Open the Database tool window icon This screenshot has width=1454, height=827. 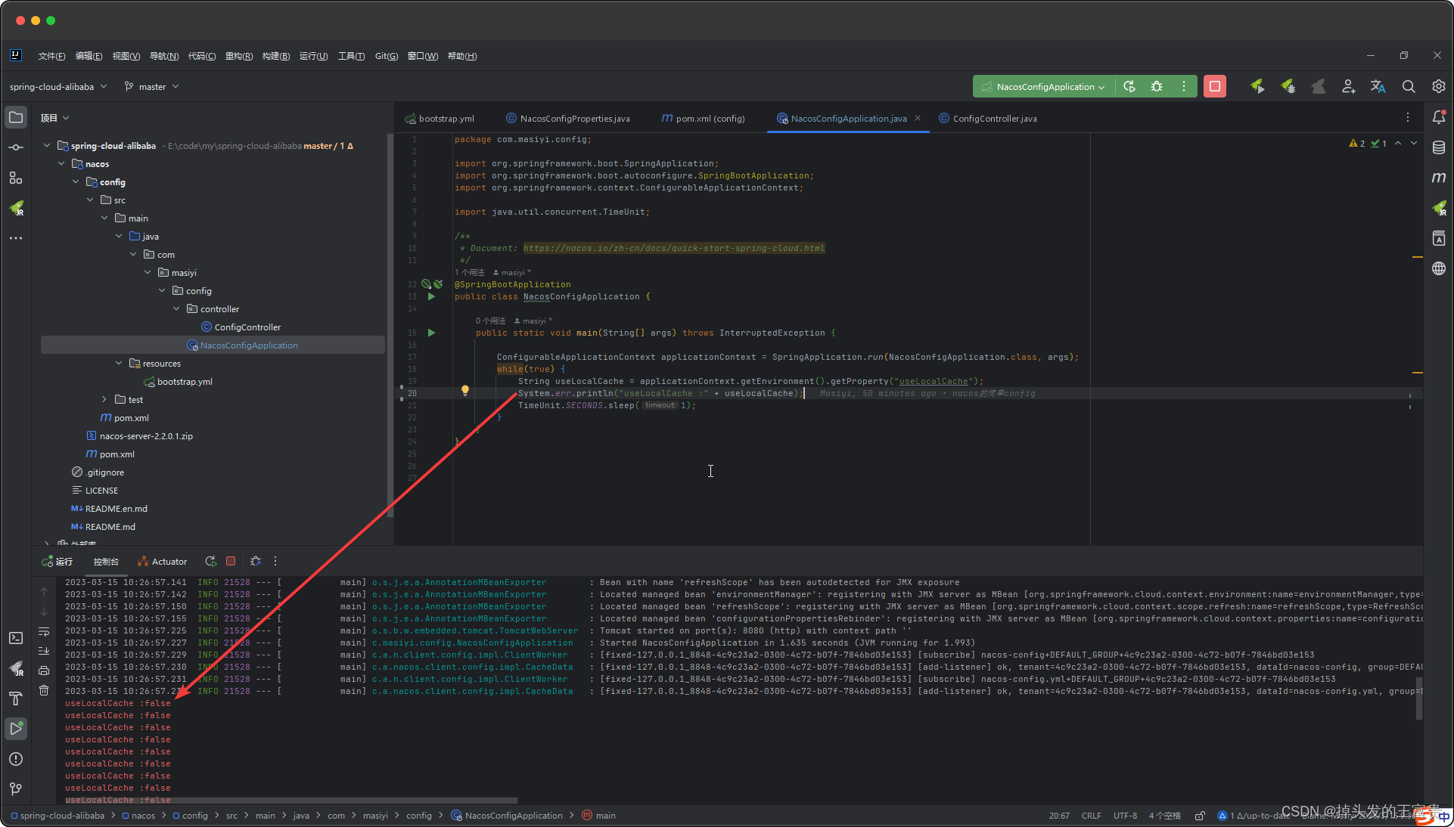click(1438, 147)
